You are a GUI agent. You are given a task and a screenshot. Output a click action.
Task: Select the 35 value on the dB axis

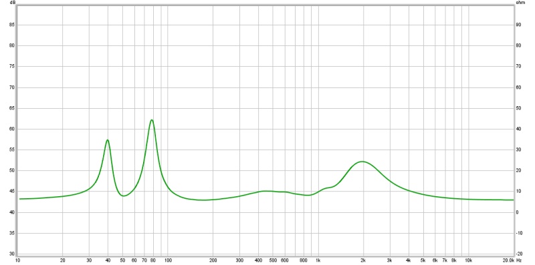point(13,234)
